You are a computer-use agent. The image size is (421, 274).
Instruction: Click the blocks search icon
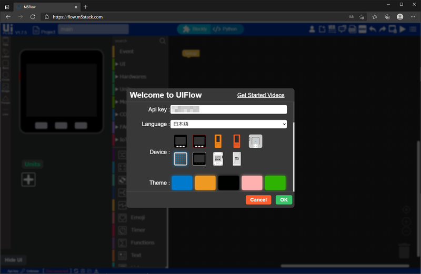[163, 41]
